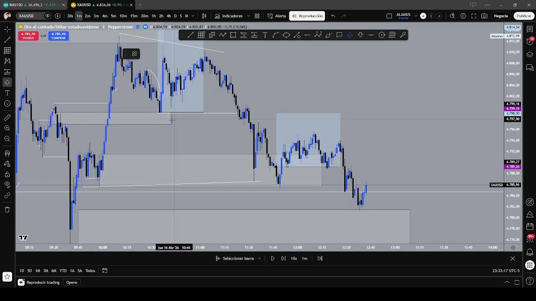Toggle magnet mode in left sidebar
This screenshot has height=301, width=536.
point(7,153)
